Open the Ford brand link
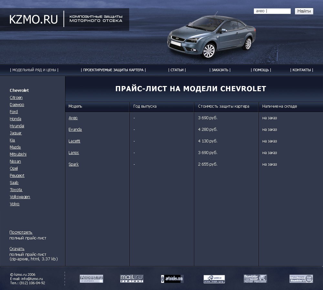This screenshot has width=323, height=290. [14, 111]
